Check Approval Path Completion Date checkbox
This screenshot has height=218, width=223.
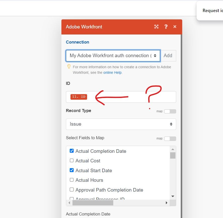(72, 190)
